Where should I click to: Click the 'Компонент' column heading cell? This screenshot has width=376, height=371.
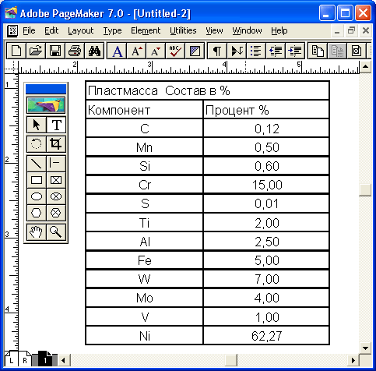click(144, 110)
